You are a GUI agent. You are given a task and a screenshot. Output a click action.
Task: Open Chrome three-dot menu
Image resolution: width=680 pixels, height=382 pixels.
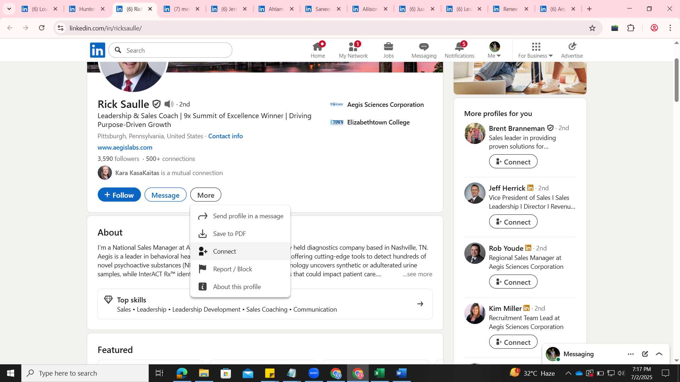pos(670,28)
